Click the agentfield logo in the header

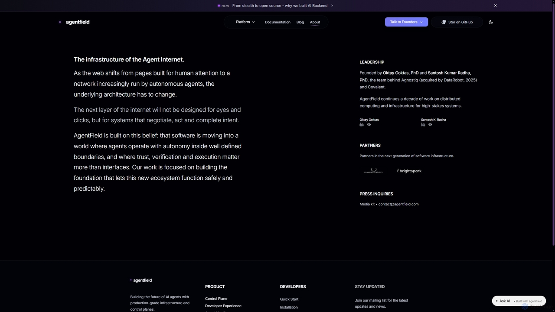click(x=74, y=22)
